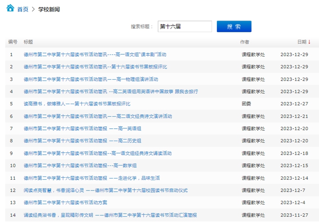
Task: Click the red sort arrow beside 日期
Action: tap(309, 42)
